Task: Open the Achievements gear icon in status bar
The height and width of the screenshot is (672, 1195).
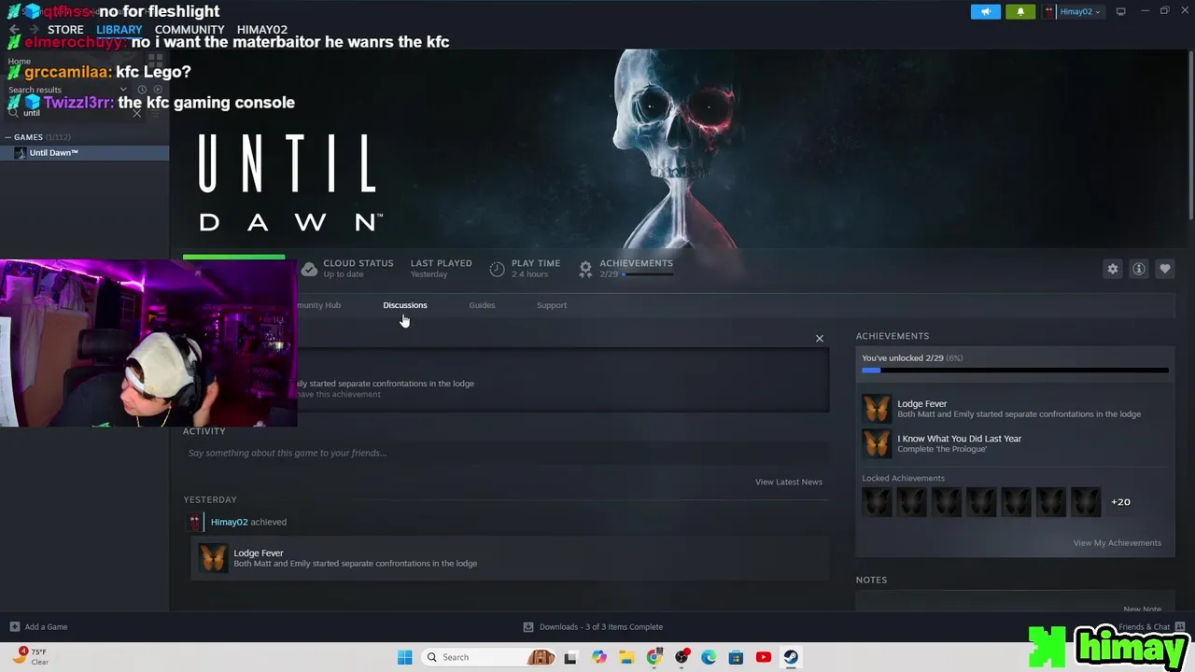Action: coord(585,269)
